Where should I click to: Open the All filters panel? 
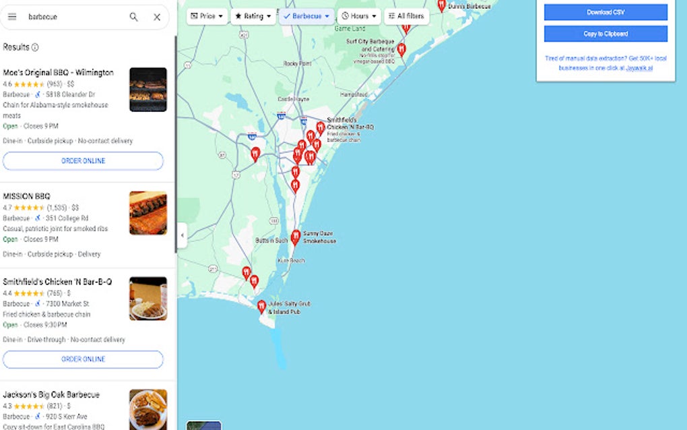(407, 16)
